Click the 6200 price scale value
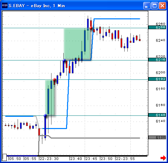The width and height of the screenshot is (168, 163). coord(161,73)
